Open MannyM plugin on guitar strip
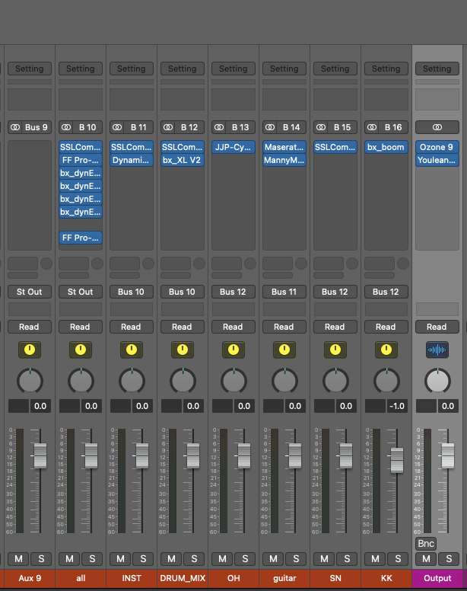This screenshot has height=591, width=467. (x=284, y=160)
